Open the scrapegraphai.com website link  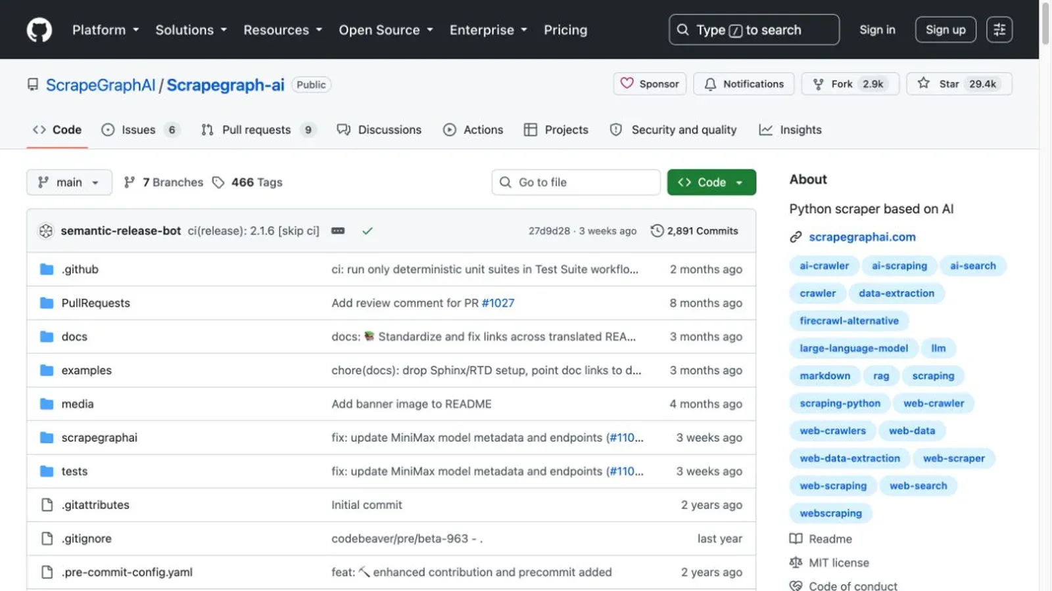click(862, 237)
